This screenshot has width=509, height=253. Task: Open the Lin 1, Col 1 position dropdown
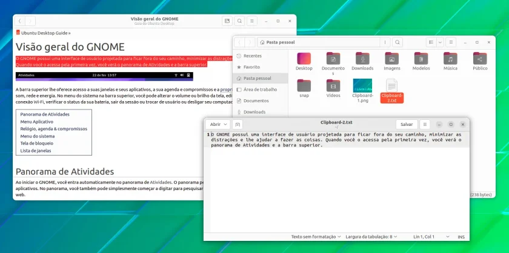431,237
